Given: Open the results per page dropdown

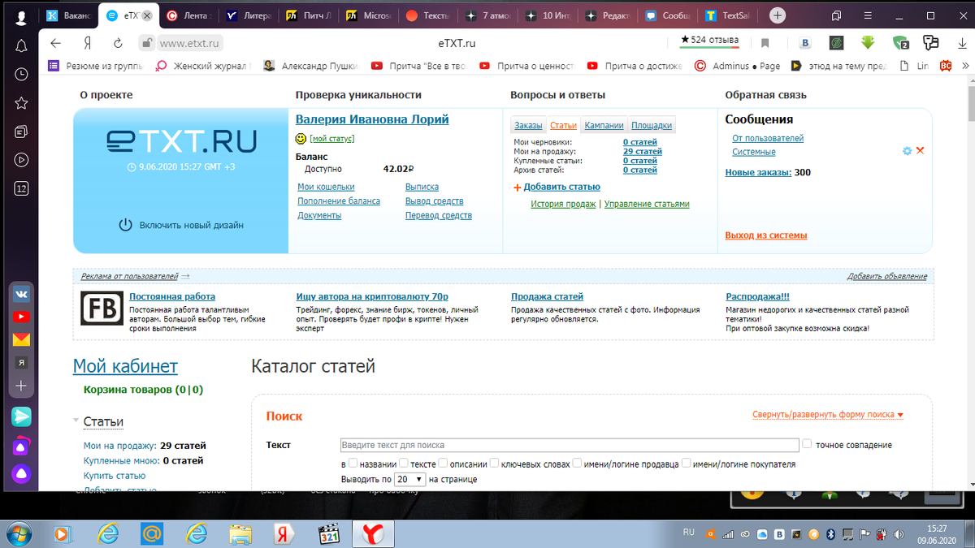Looking at the screenshot, I should coord(409,479).
